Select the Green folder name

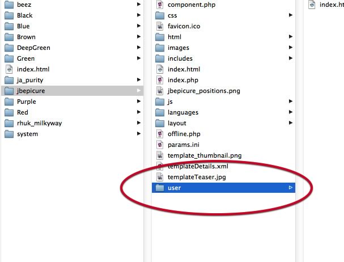point(26,58)
